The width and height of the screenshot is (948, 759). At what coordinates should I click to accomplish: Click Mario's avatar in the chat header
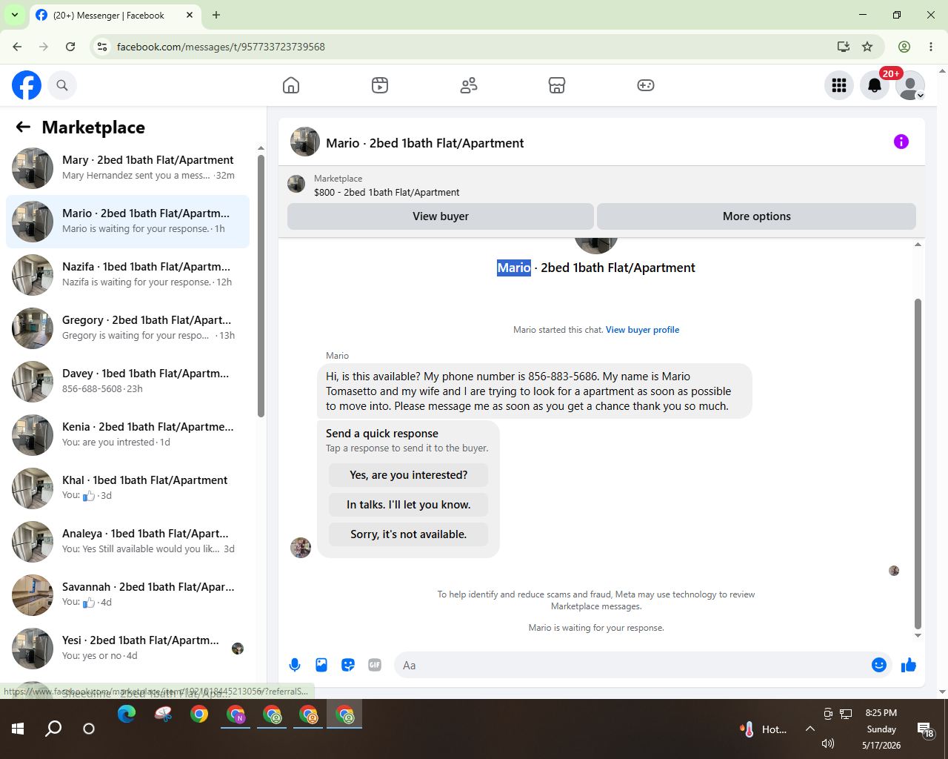pos(305,142)
